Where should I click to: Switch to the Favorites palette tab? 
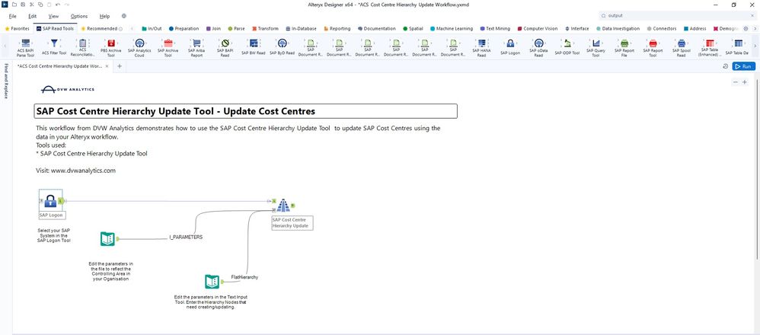point(17,29)
